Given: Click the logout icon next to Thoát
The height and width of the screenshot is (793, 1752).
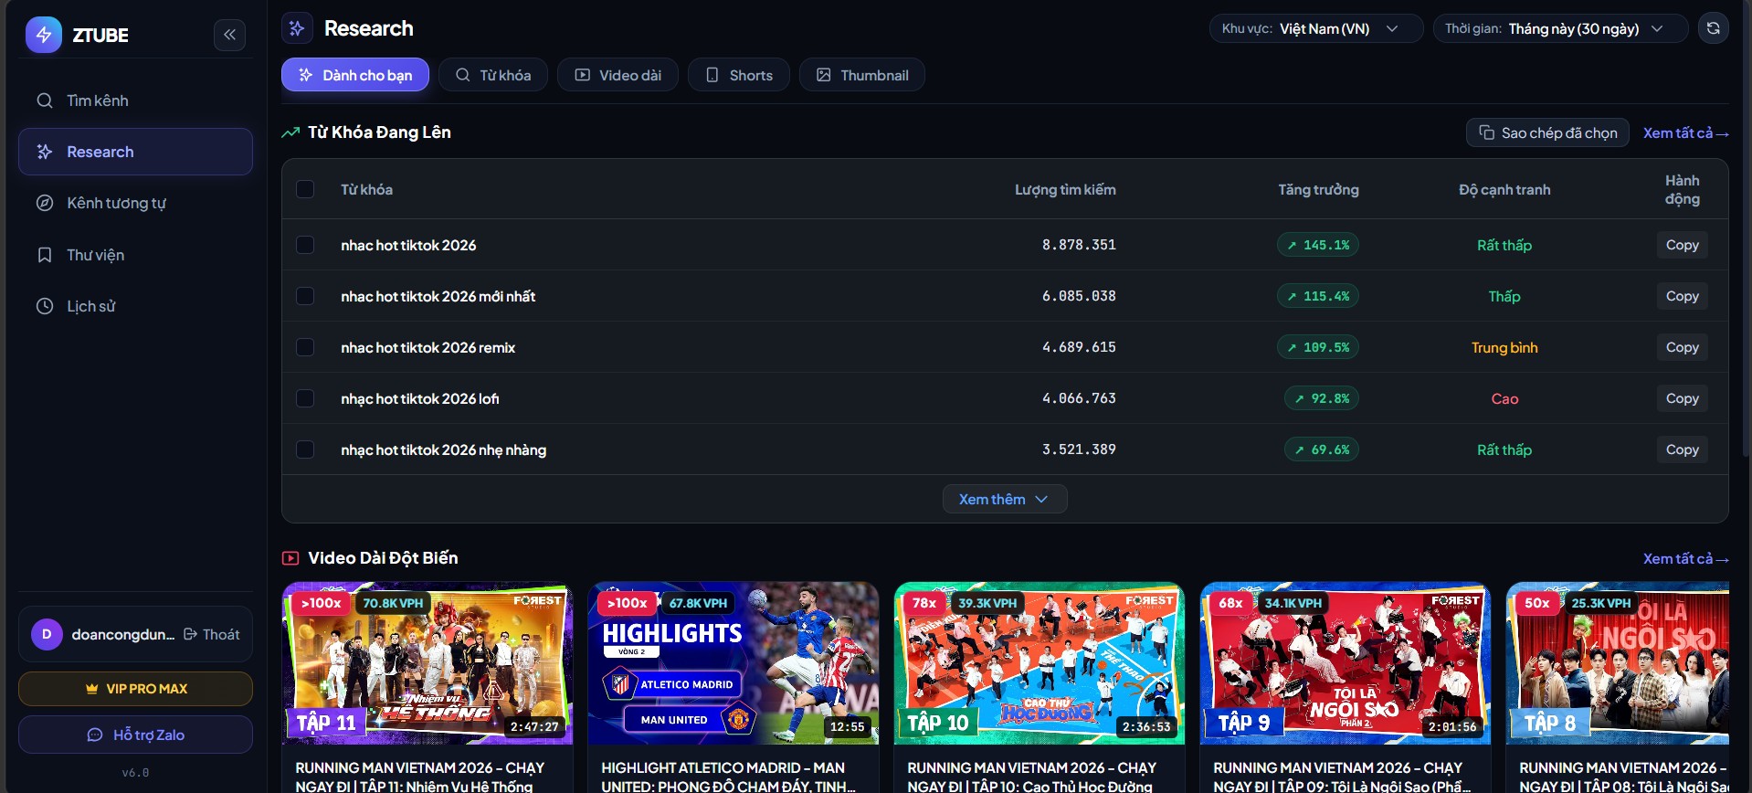Looking at the screenshot, I should pyautogui.click(x=190, y=634).
